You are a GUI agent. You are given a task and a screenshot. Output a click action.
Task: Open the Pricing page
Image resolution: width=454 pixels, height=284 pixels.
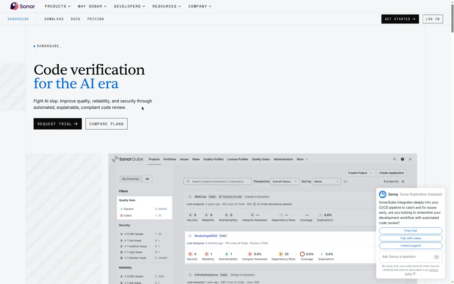pos(96,19)
